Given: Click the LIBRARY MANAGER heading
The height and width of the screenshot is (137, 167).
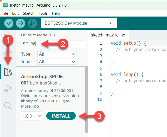Looking at the screenshot, I should click(x=38, y=35).
